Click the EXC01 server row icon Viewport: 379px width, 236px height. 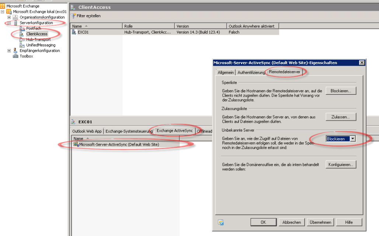pyautogui.click(x=74, y=32)
